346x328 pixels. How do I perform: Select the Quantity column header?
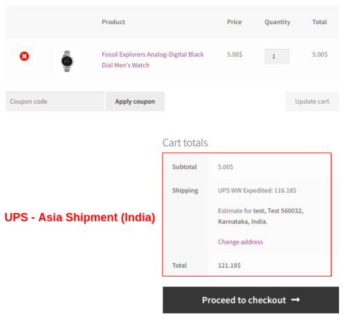(277, 22)
